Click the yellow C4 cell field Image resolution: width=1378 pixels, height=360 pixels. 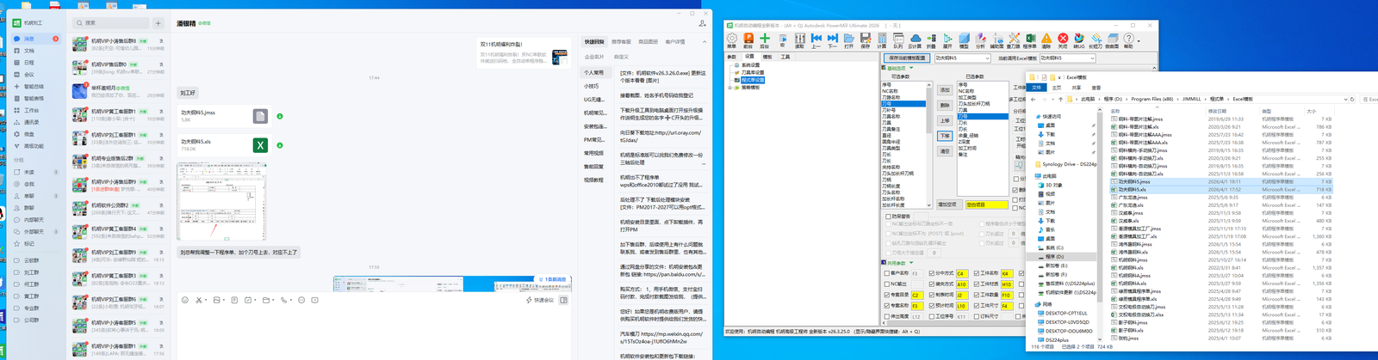point(962,273)
